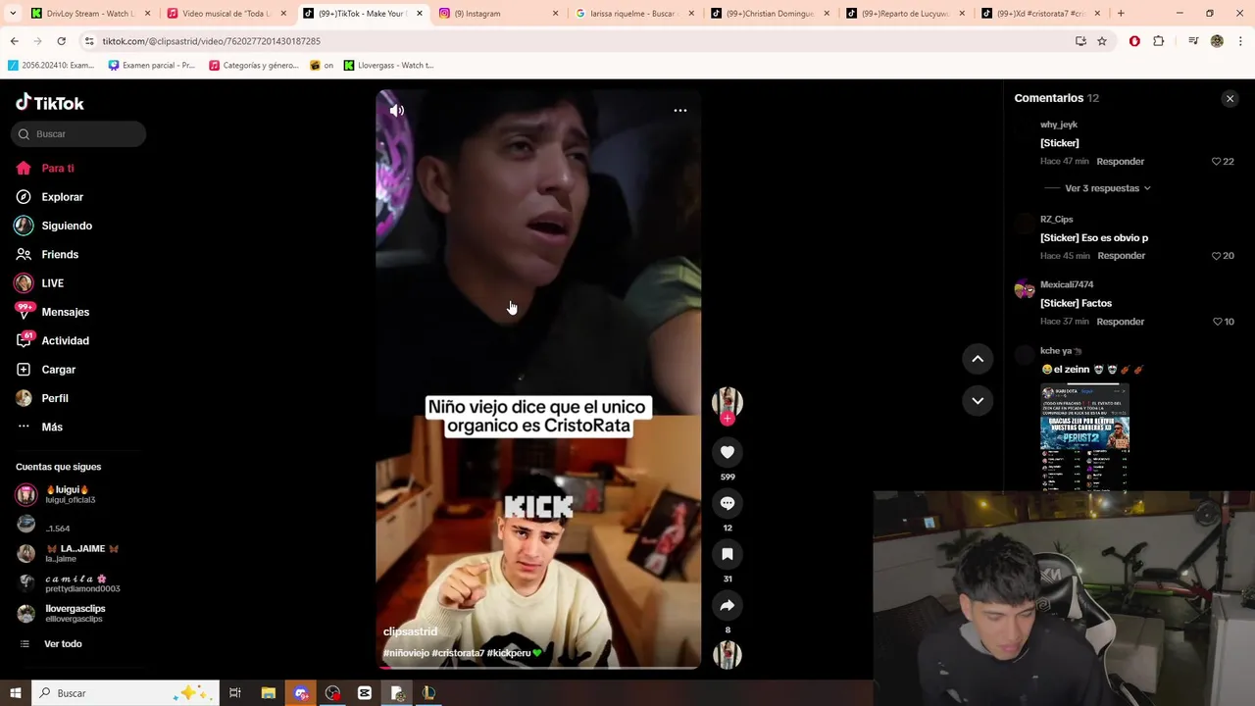Screen dimensions: 1255x706
Task: Open Windows Start menu
Action: point(15,693)
